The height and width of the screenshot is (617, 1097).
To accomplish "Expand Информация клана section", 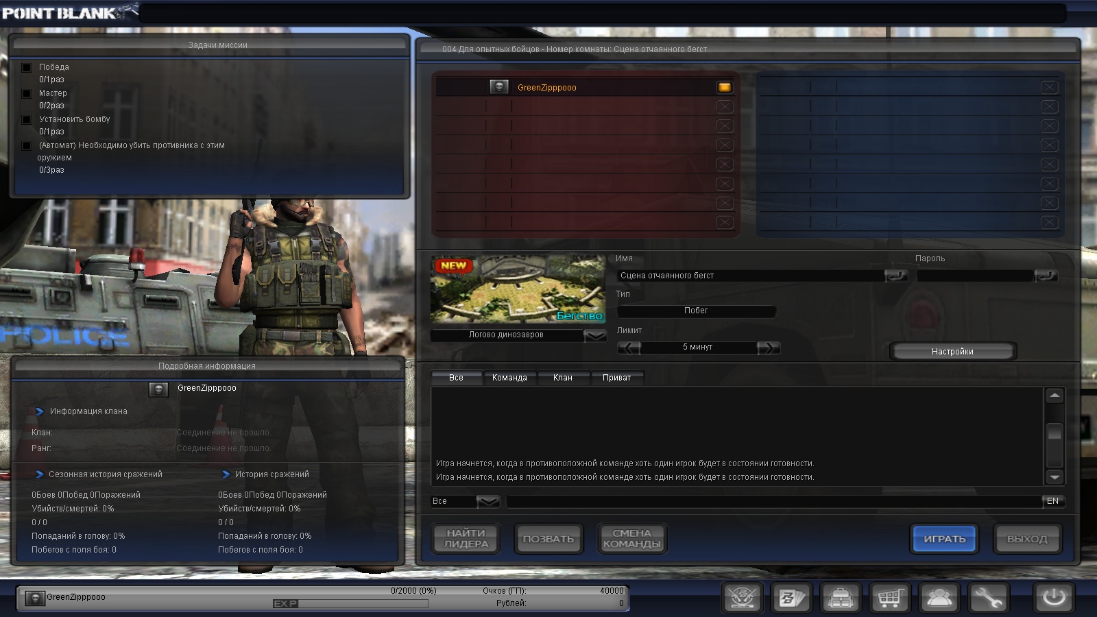I will pos(40,411).
